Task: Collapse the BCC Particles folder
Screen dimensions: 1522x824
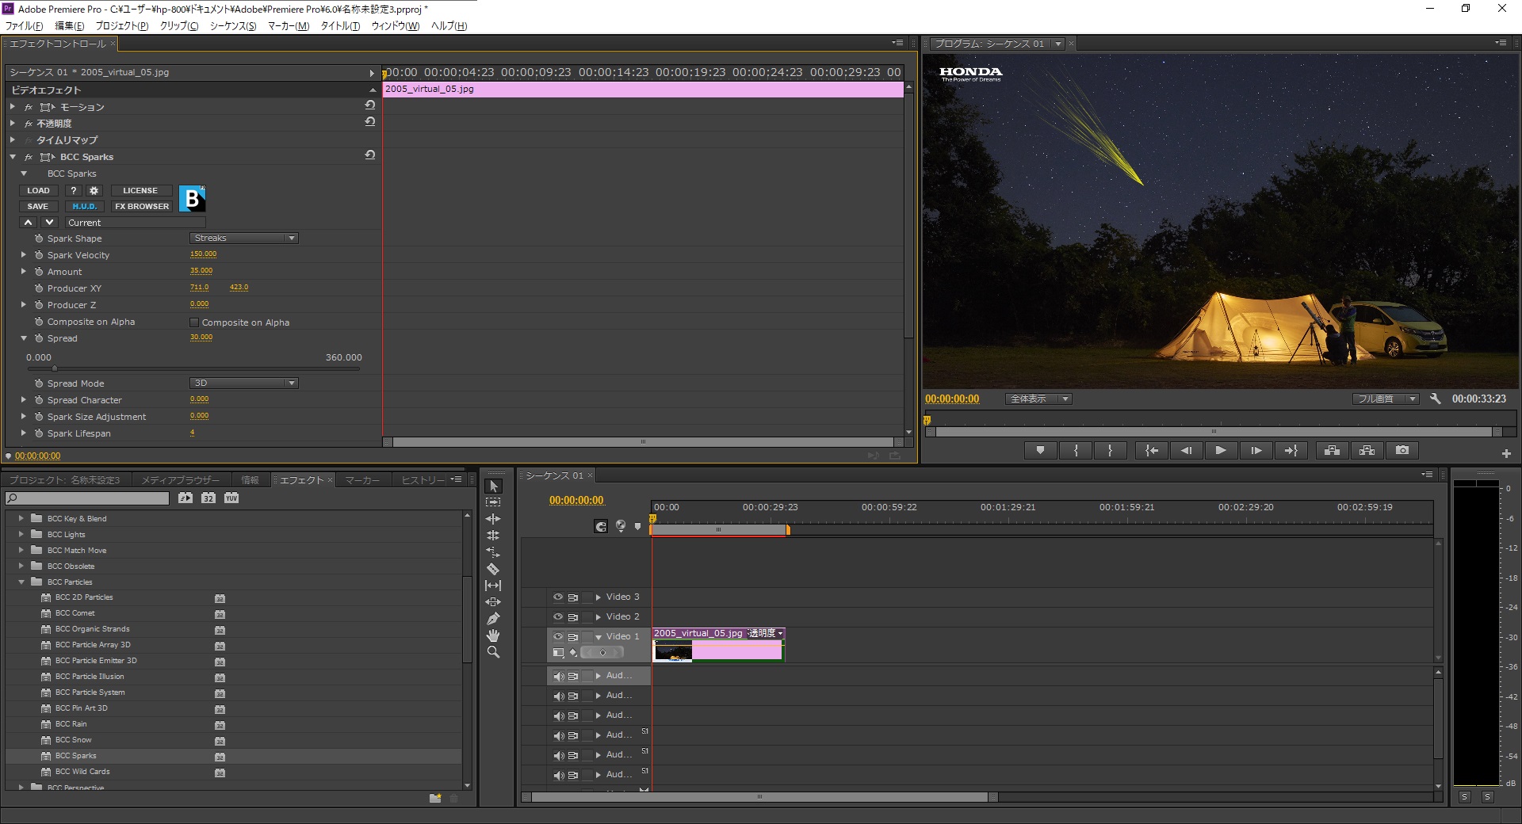Action: pos(21,582)
